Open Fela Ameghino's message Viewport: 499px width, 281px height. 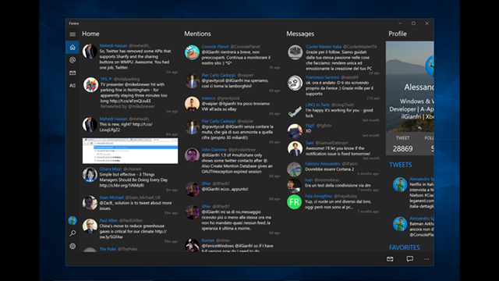click(333, 203)
